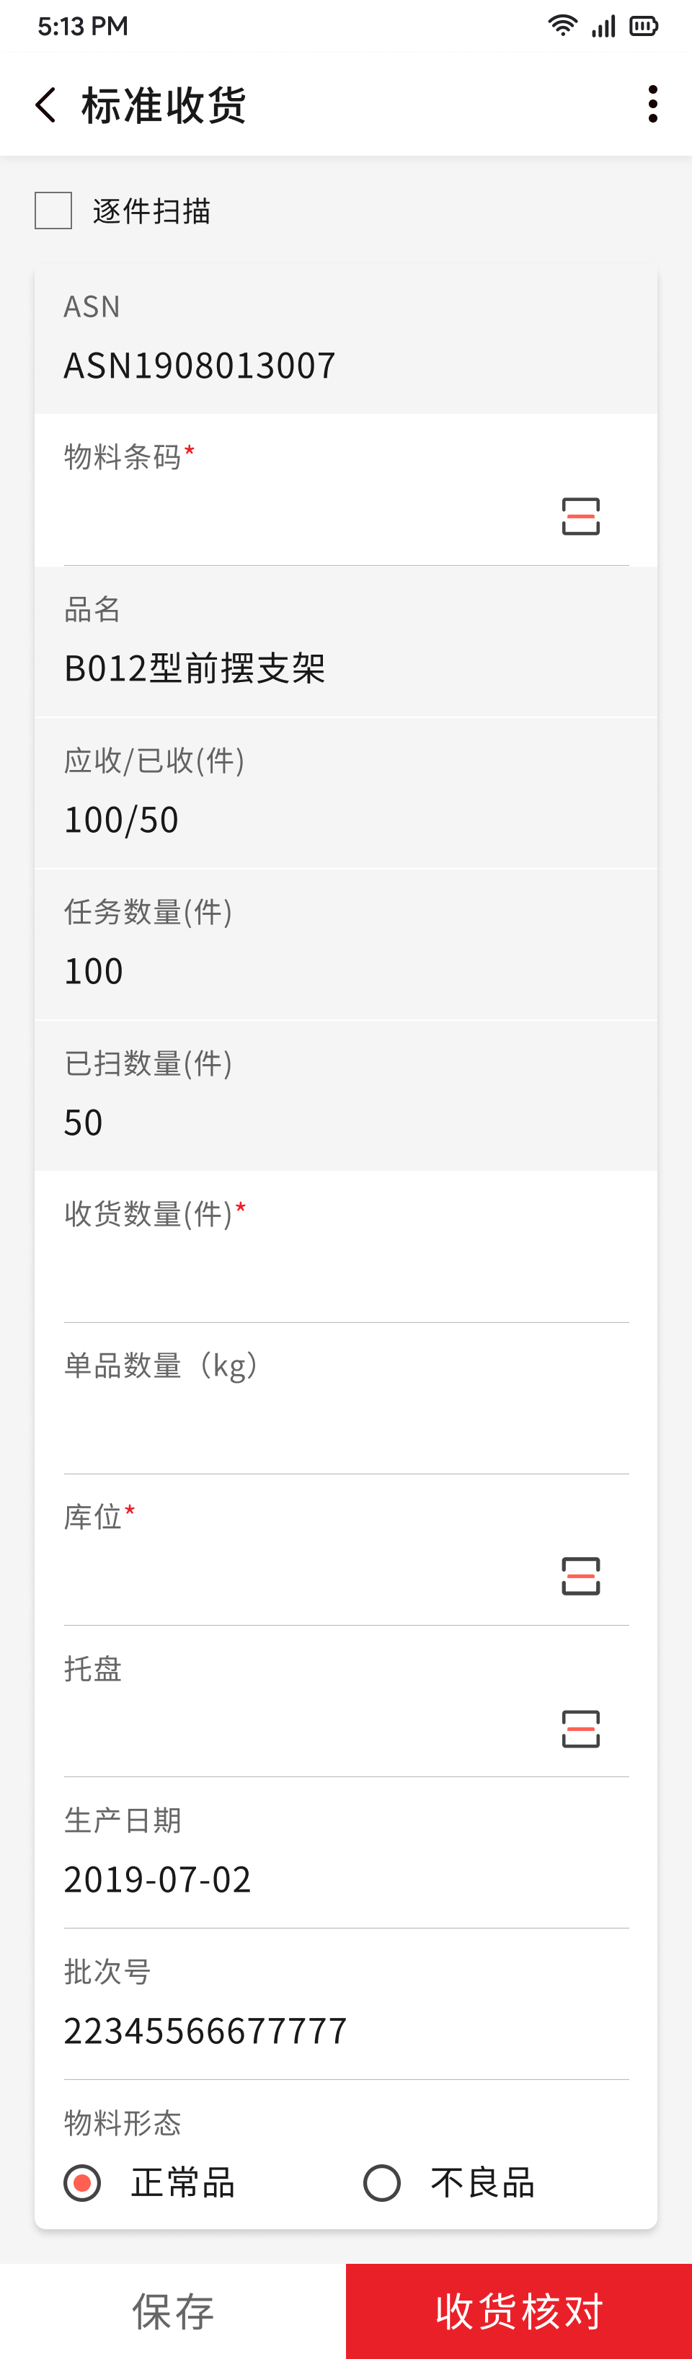Viewport: 692px width, 2359px height.
Task: Tap the Wi-Fi status icon
Action: (x=562, y=26)
